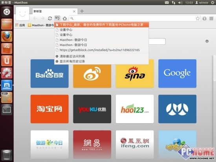Open the 鳳凰網 ifeng.com tile
Image resolution: width=216 pixels, height=162 pixels.
tap(135, 144)
